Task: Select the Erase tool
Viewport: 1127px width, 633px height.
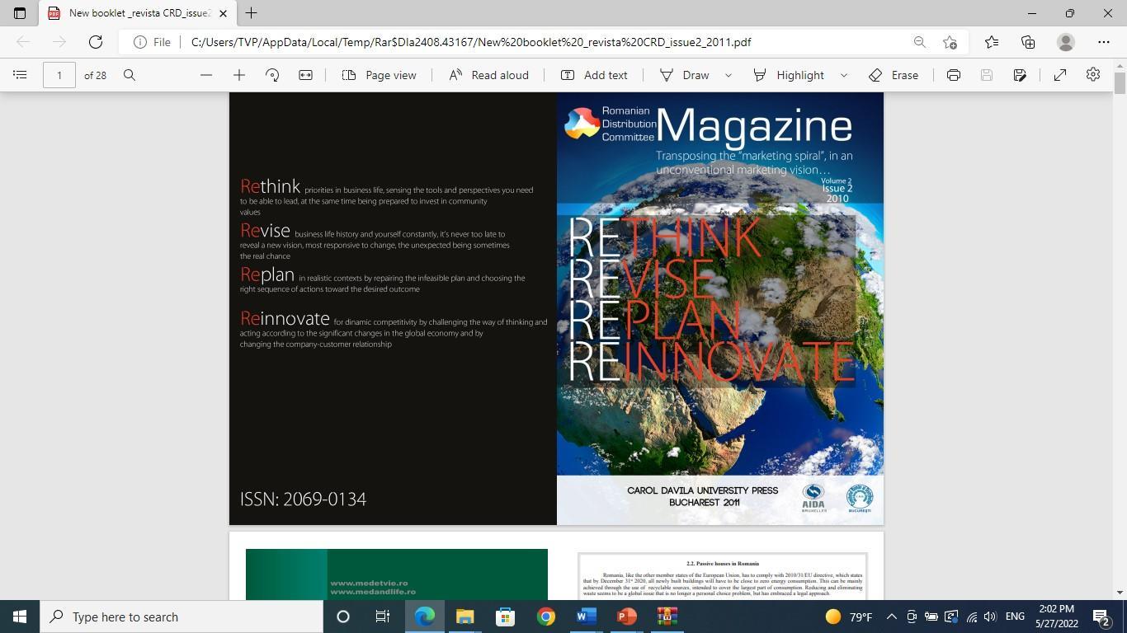Action: [x=894, y=75]
